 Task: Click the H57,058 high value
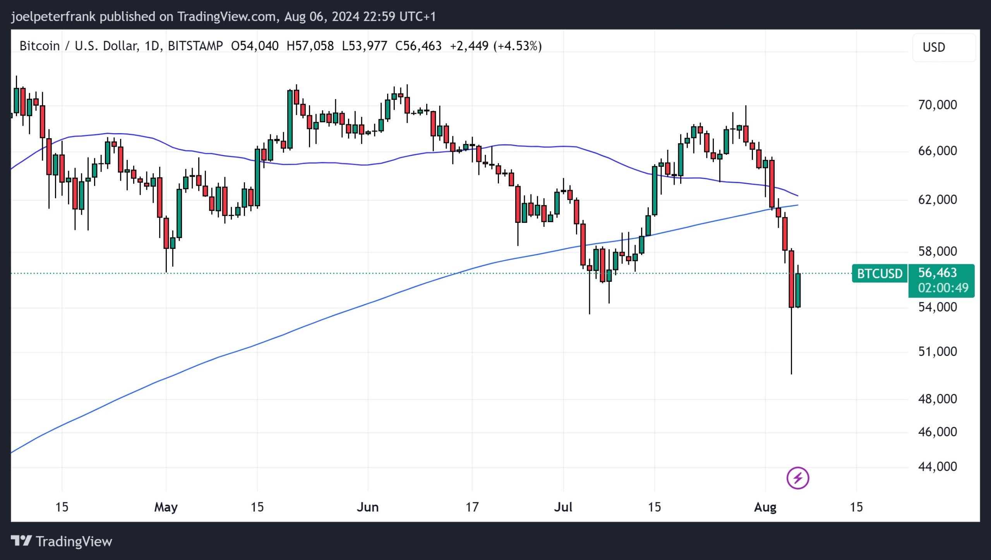[310, 46]
